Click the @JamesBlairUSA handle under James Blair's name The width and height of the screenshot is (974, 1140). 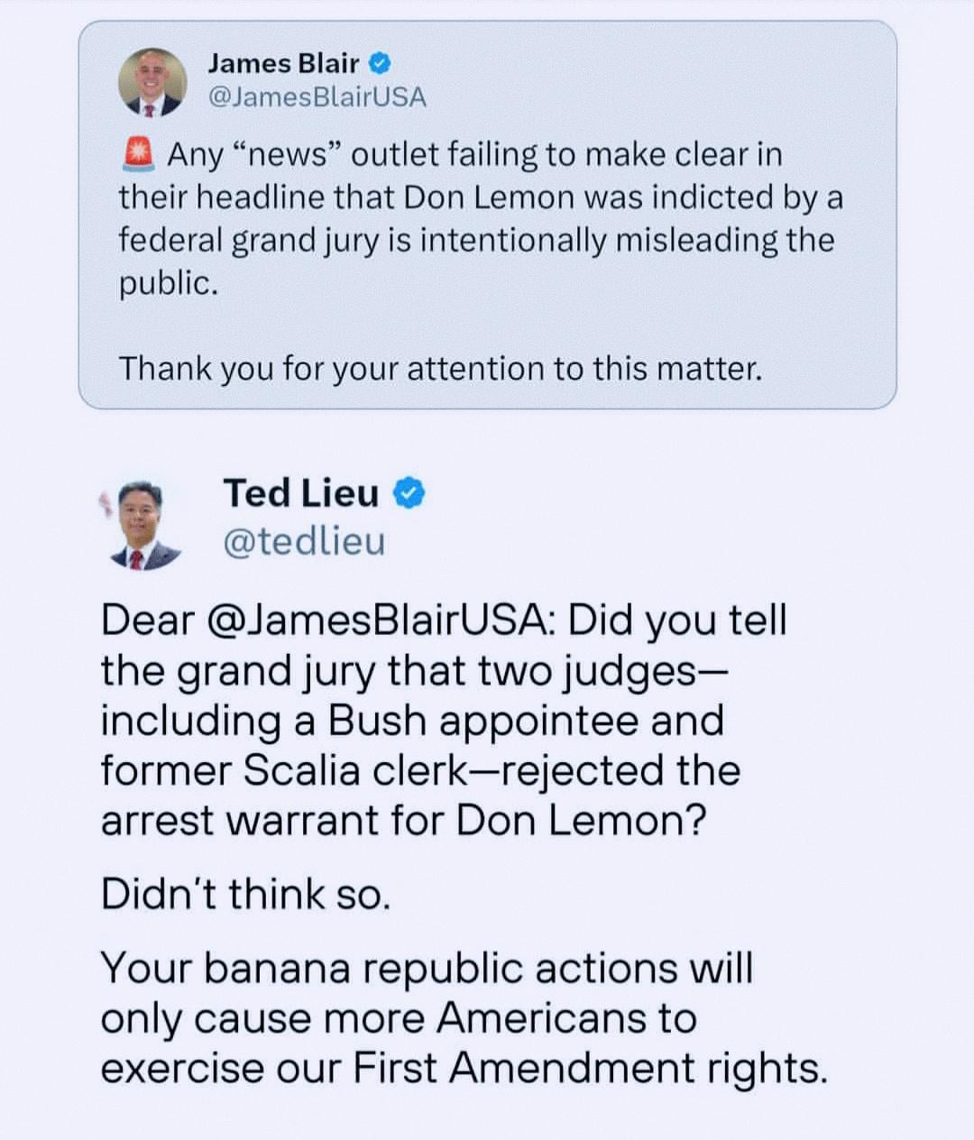[x=317, y=97]
